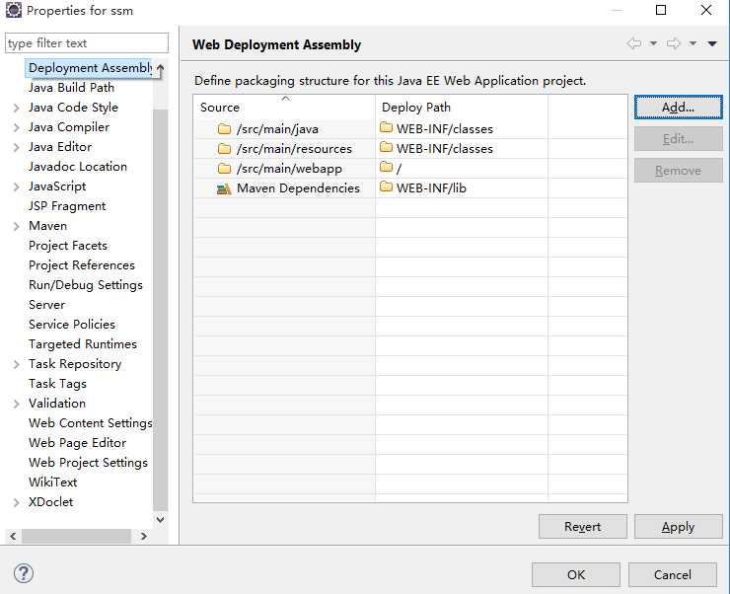Expand the Maven tree node
Image resolution: width=730 pixels, height=594 pixels.
click(x=17, y=226)
